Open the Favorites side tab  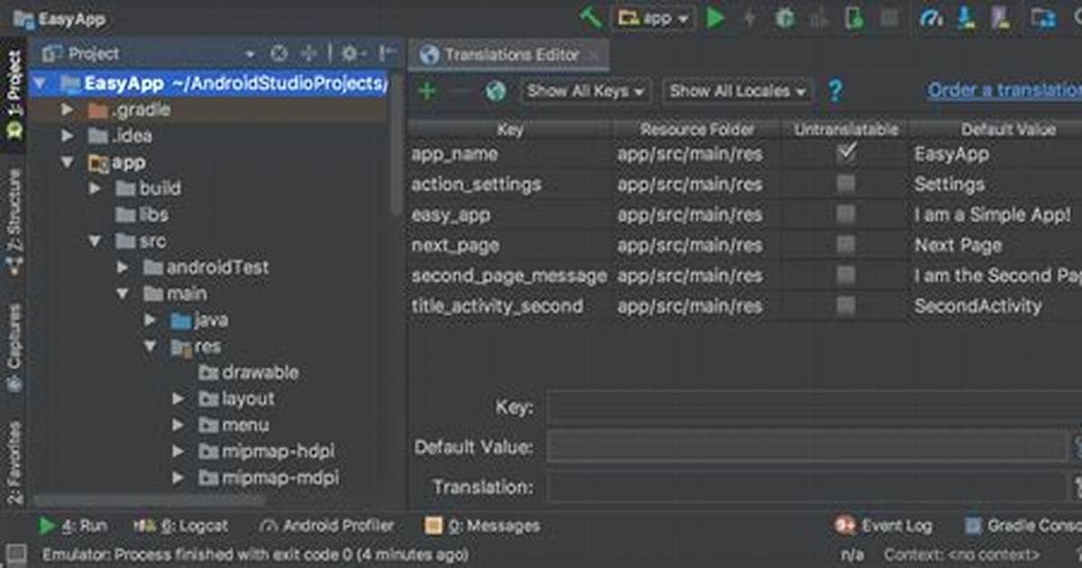[x=14, y=460]
